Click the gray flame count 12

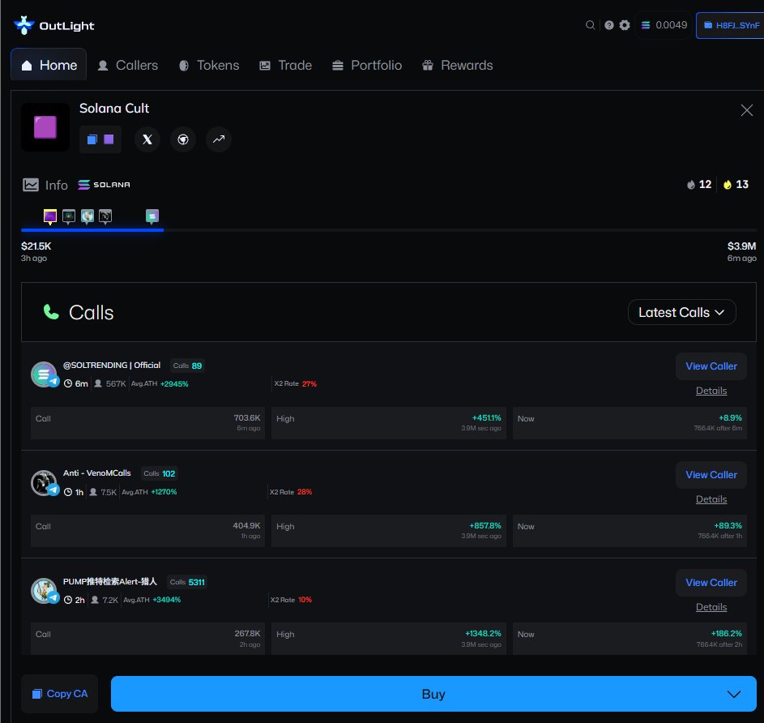[699, 184]
